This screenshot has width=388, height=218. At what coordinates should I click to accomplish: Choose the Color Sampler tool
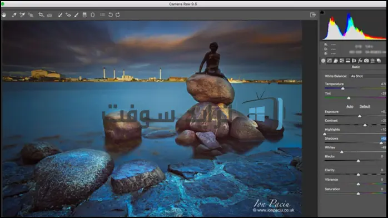pyautogui.click(x=22, y=15)
